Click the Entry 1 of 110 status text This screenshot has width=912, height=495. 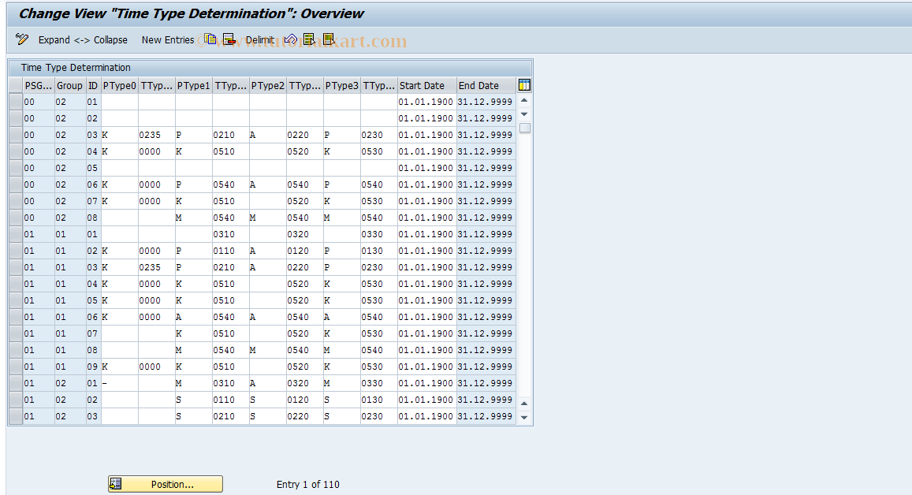[x=307, y=484]
